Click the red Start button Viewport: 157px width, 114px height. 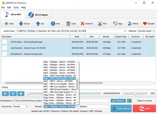click(144, 108)
